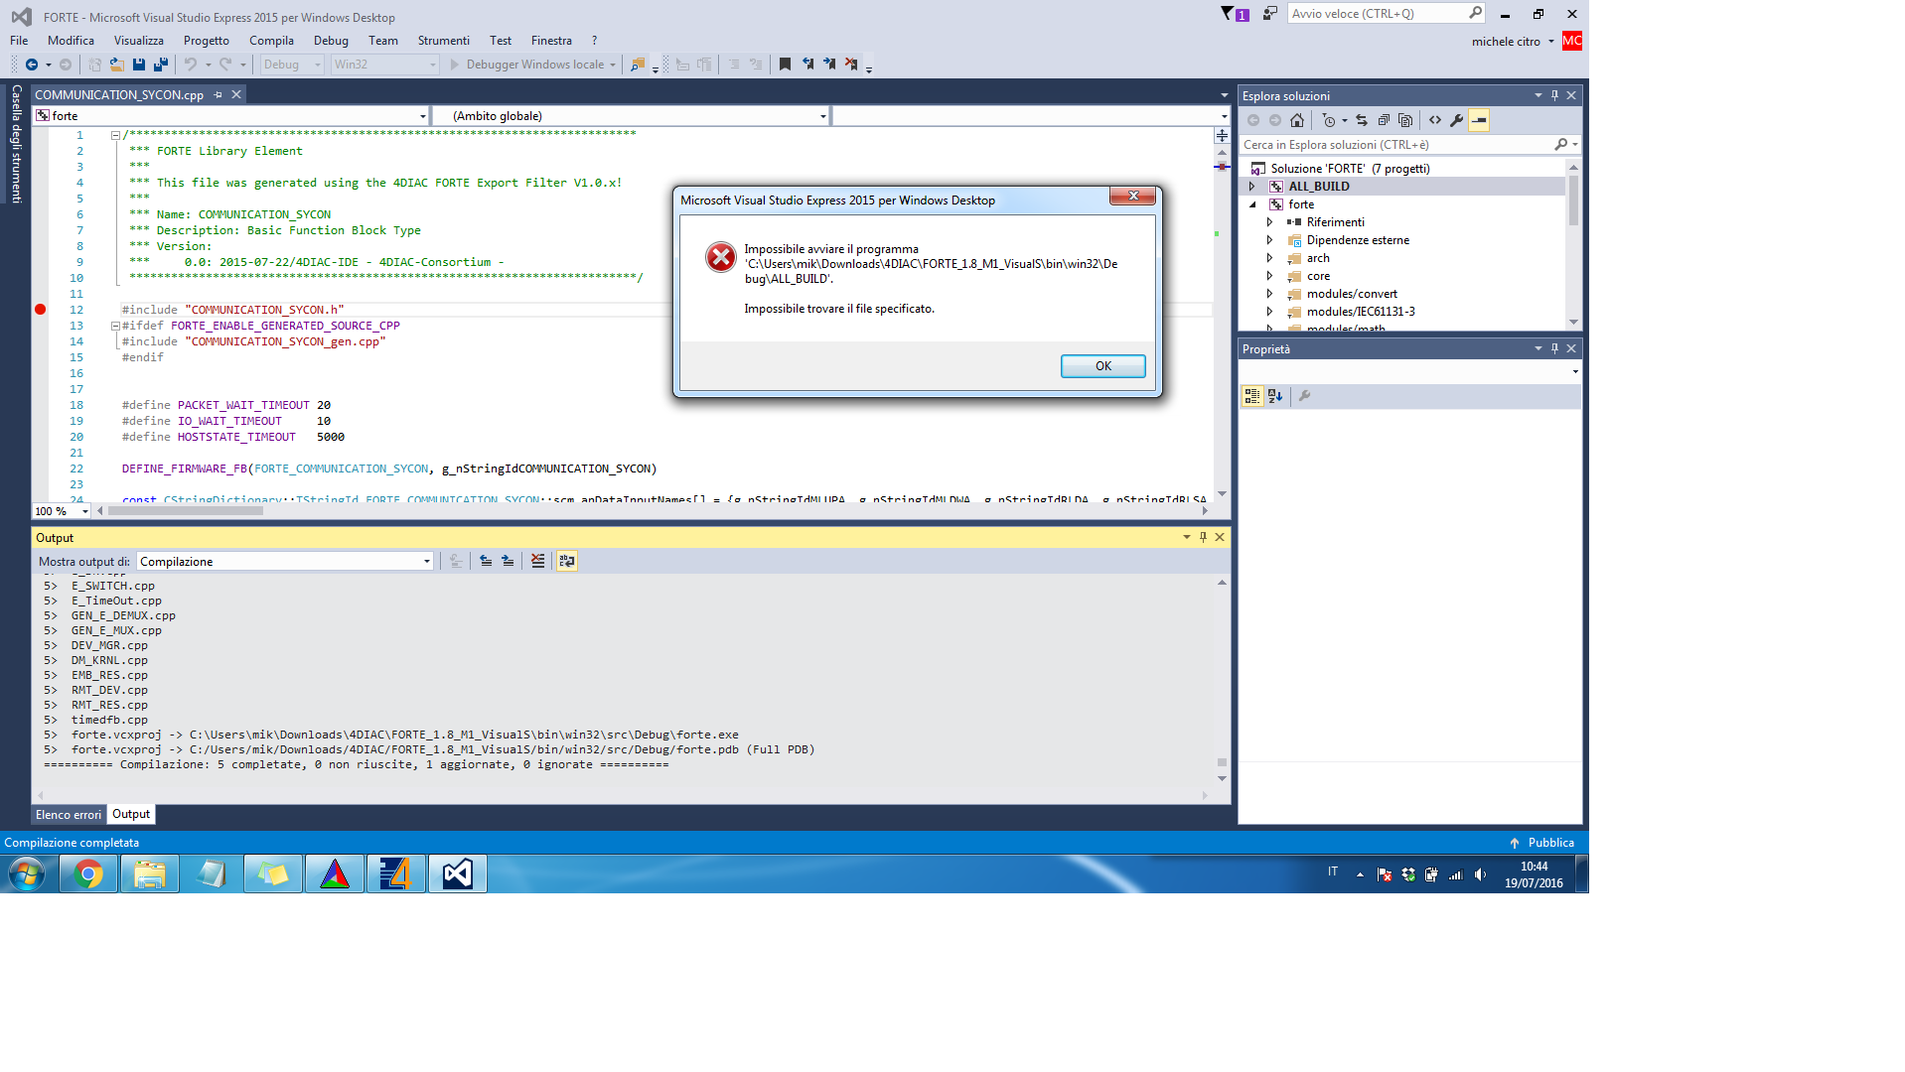Click the Home icon in Esplora soluzioni
Image resolution: width=1905 pixels, height=1072 pixels.
(1297, 120)
